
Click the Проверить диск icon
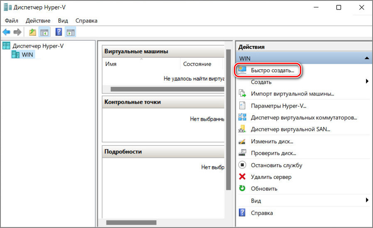pyautogui.click(x=242, y=153)
